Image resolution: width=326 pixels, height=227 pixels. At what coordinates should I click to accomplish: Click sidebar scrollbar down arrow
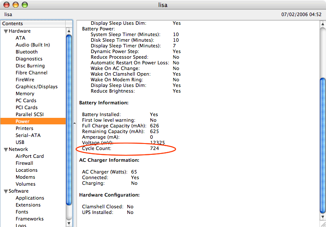tap(69, 224)
